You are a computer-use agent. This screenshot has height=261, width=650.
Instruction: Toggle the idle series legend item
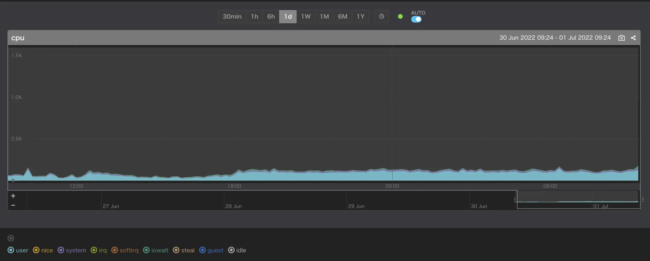237,250
